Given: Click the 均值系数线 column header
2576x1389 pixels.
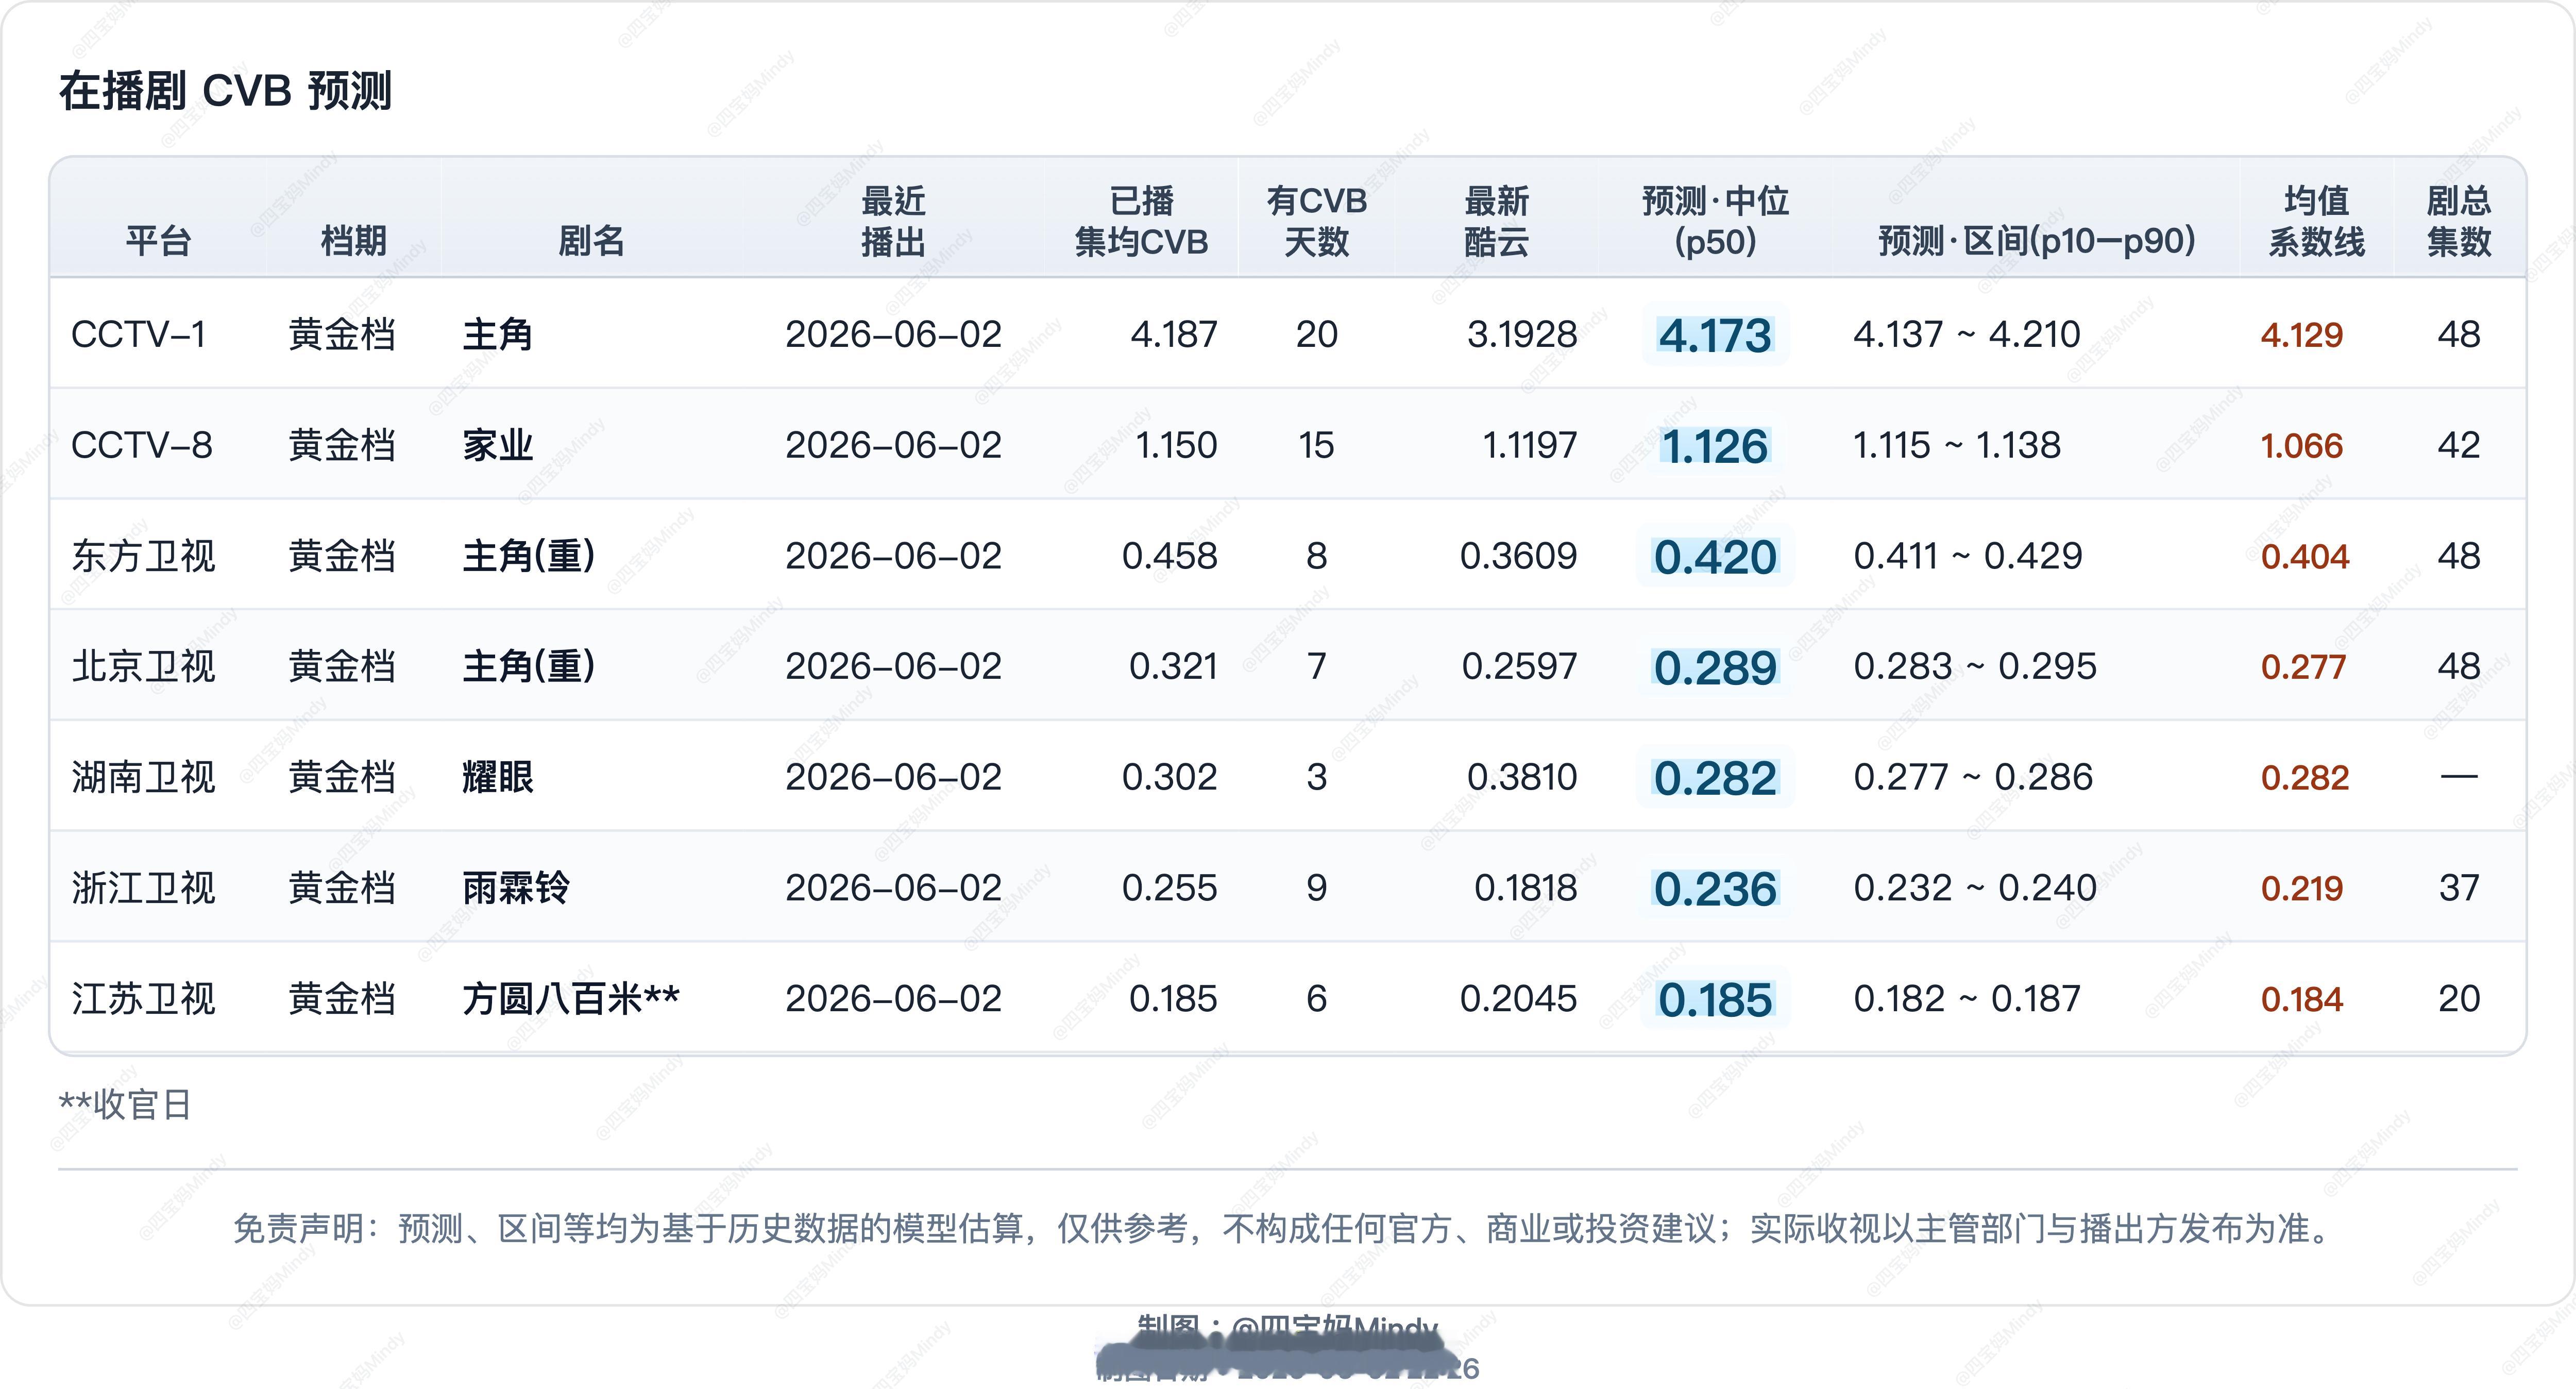Looking at the screenshot, I should (2316, 221).
